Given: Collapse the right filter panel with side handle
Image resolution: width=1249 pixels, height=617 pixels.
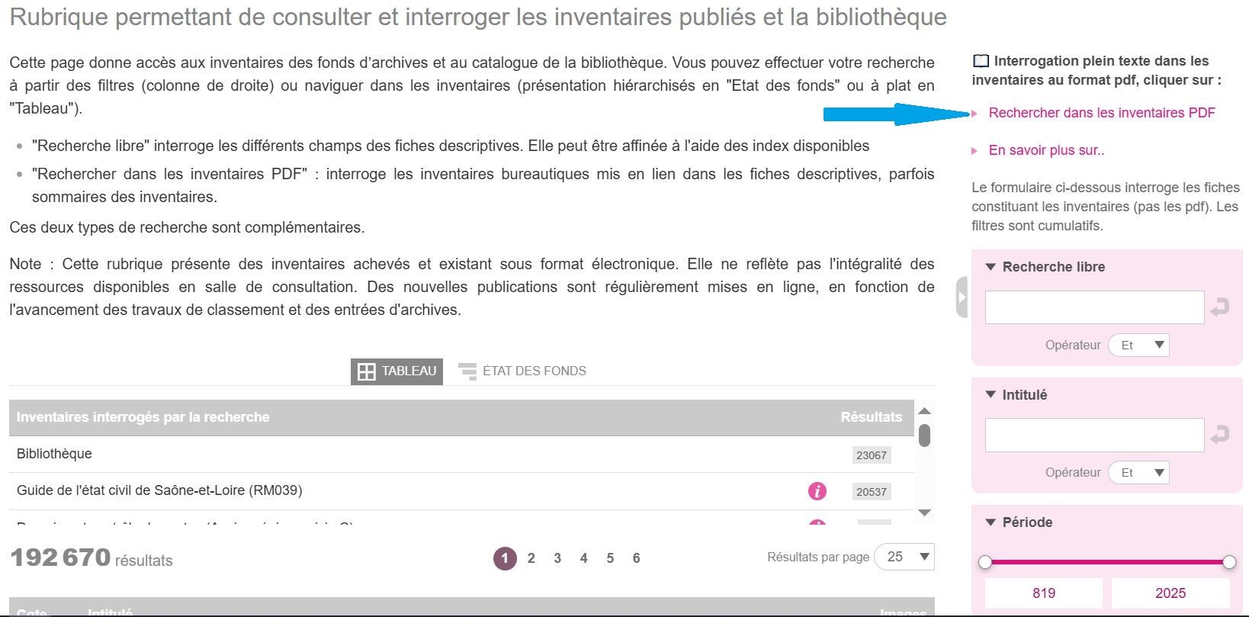Looking at the screenshot, I should (962, 297).
